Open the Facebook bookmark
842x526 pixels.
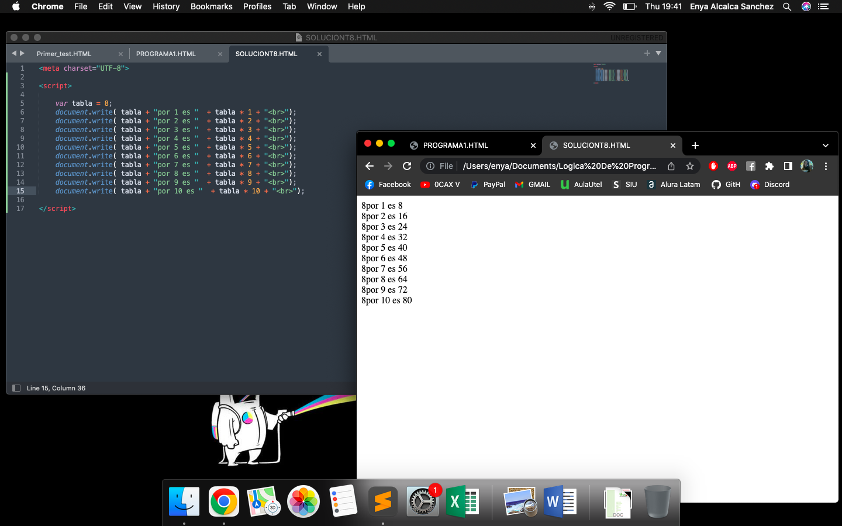tap(388, 185)
